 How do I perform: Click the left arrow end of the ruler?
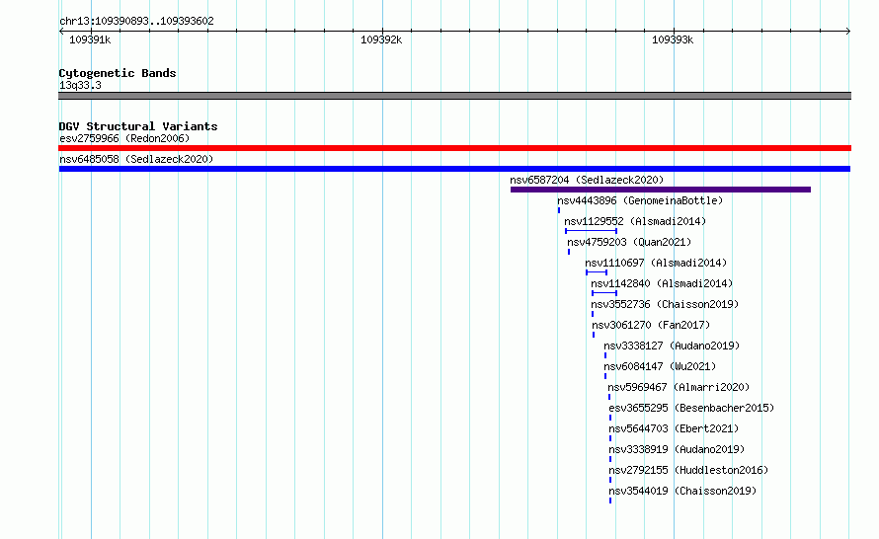pos(61,32)
